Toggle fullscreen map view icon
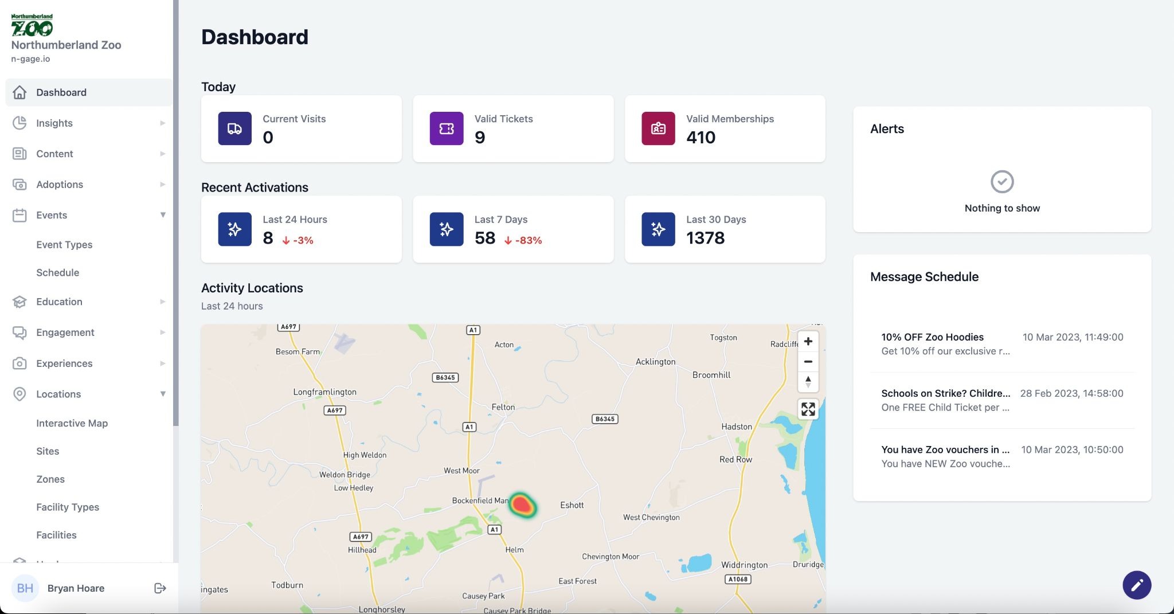Screen dimensions: 1174x614 (x=808, y=409)
